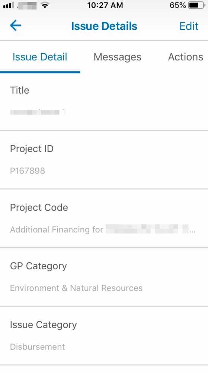Tap the Project ID label

32,149
